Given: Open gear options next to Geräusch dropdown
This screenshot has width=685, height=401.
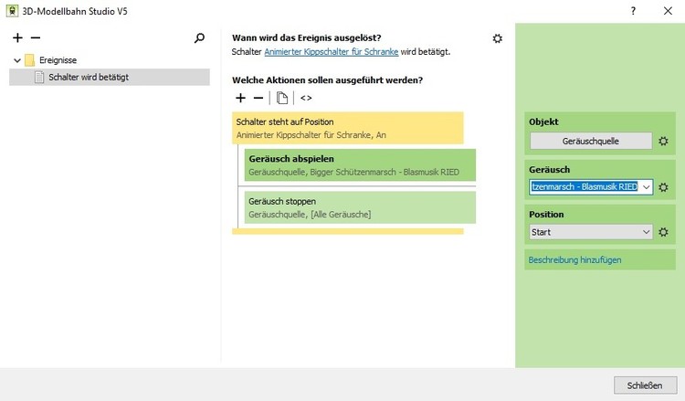Looking at the screenshot, I should 663,187.
